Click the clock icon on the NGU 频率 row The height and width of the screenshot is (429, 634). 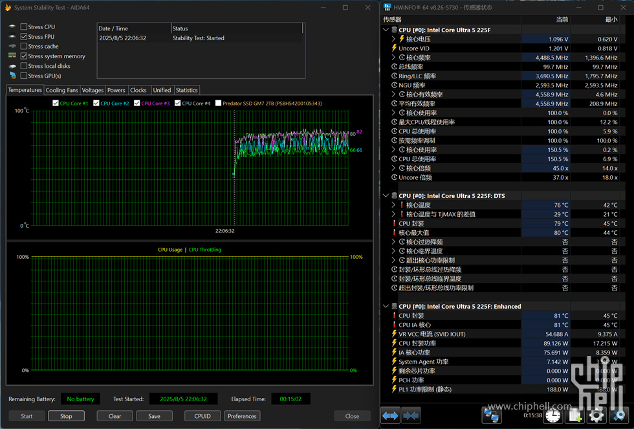pyautogui.click(x=394, y=85)
